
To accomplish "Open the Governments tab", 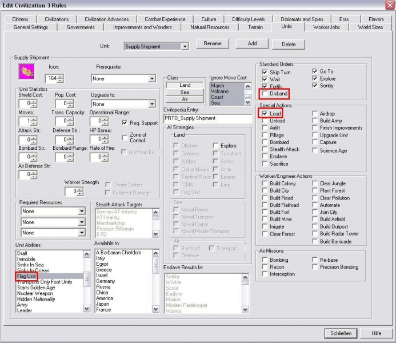I will [x=81, y=27].
